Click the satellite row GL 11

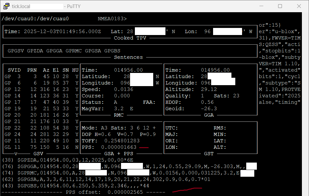tap(42, 147)
